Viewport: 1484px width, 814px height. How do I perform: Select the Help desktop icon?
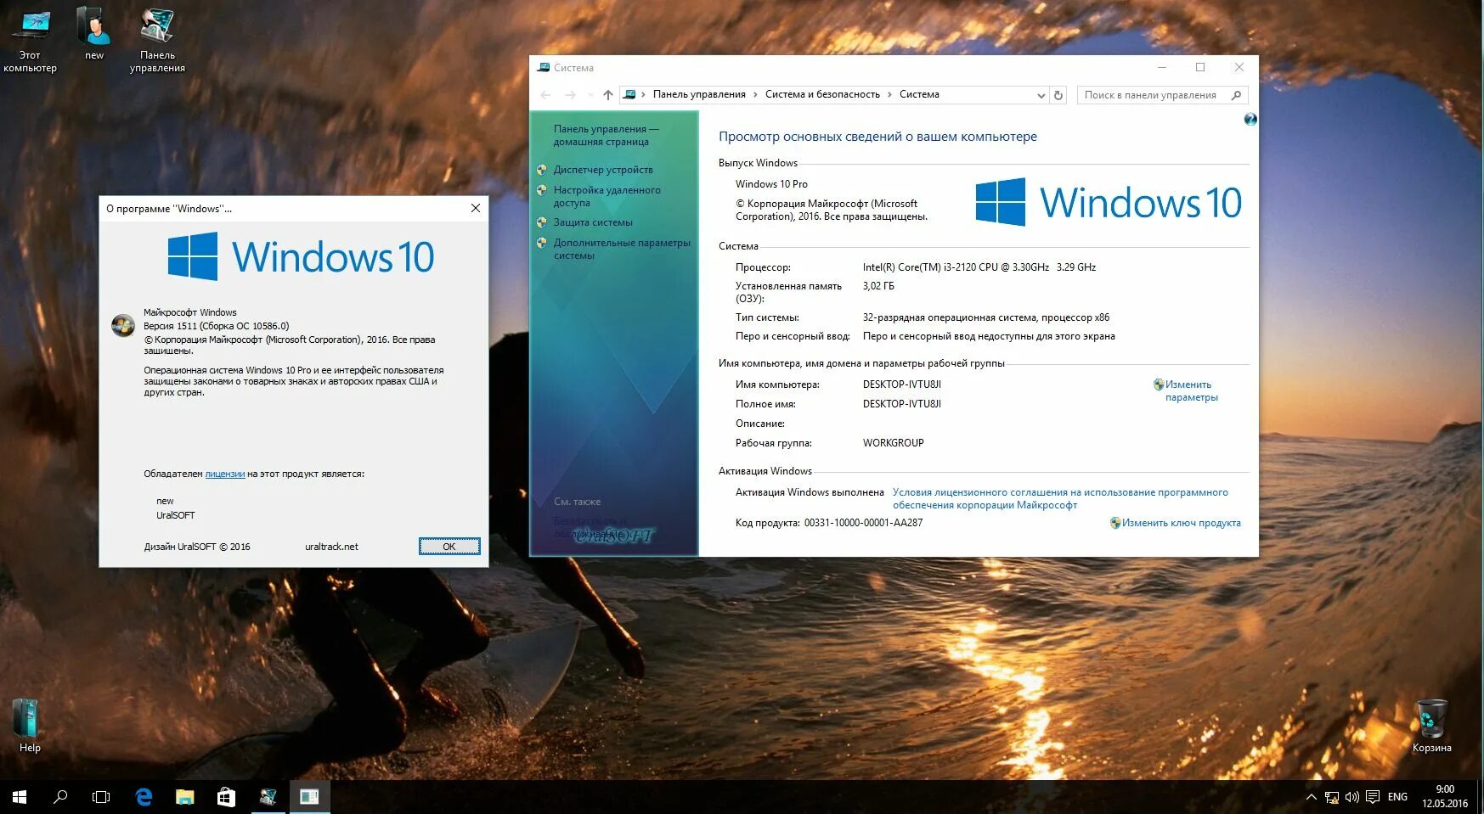pos(30,725)
